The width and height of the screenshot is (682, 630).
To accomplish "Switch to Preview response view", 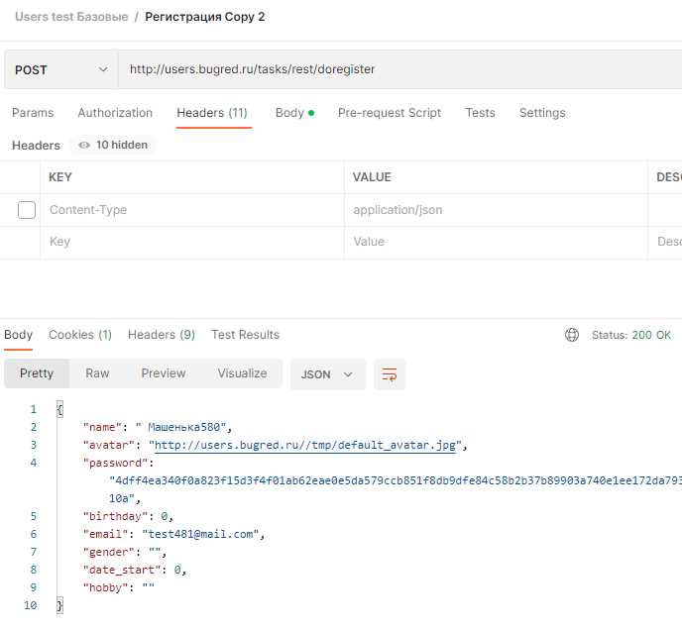I will point(164,373).
